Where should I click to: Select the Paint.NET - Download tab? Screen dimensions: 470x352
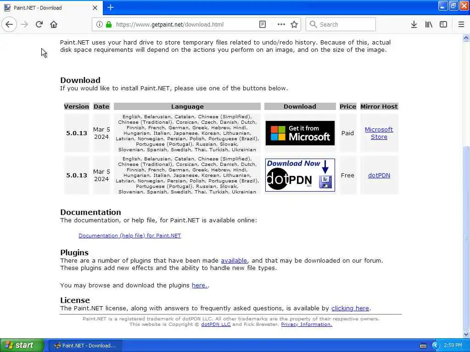[51, 8]
